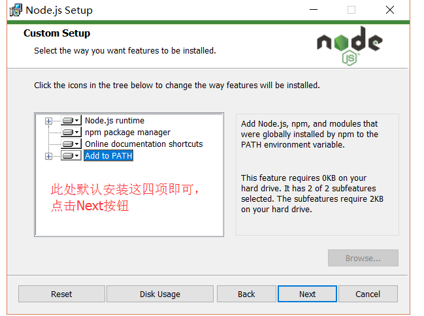Select Online documentation shortcuts item

pyautogui.click(x=144, y=144)
